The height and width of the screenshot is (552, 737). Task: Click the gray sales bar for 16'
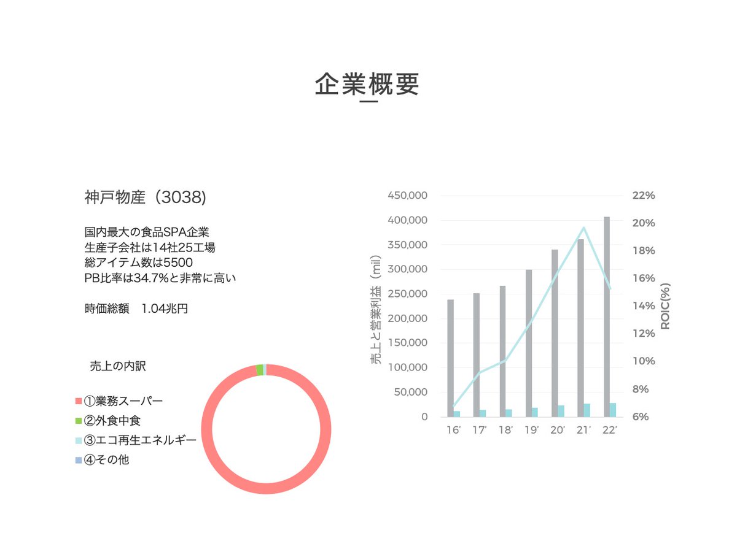coord(450,358)
